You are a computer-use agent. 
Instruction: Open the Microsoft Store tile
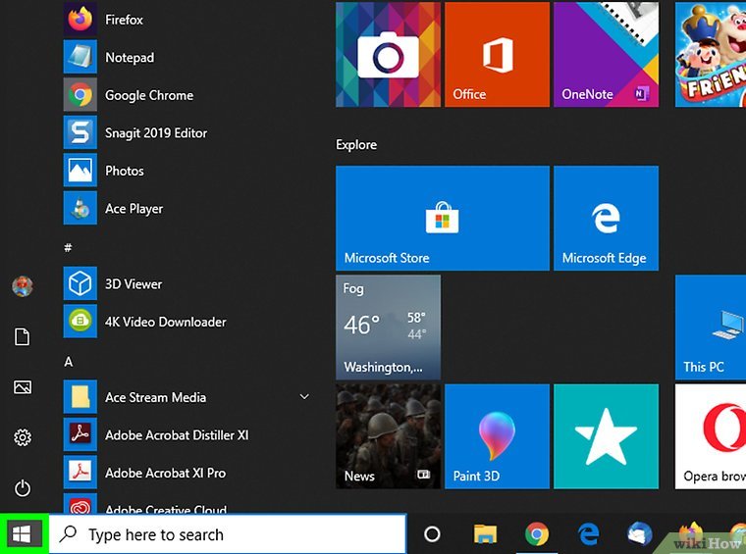tap(442, 218)
